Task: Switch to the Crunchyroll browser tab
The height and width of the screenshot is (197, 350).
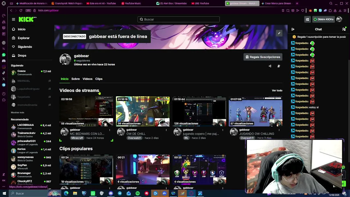Action: pos(67,4)
